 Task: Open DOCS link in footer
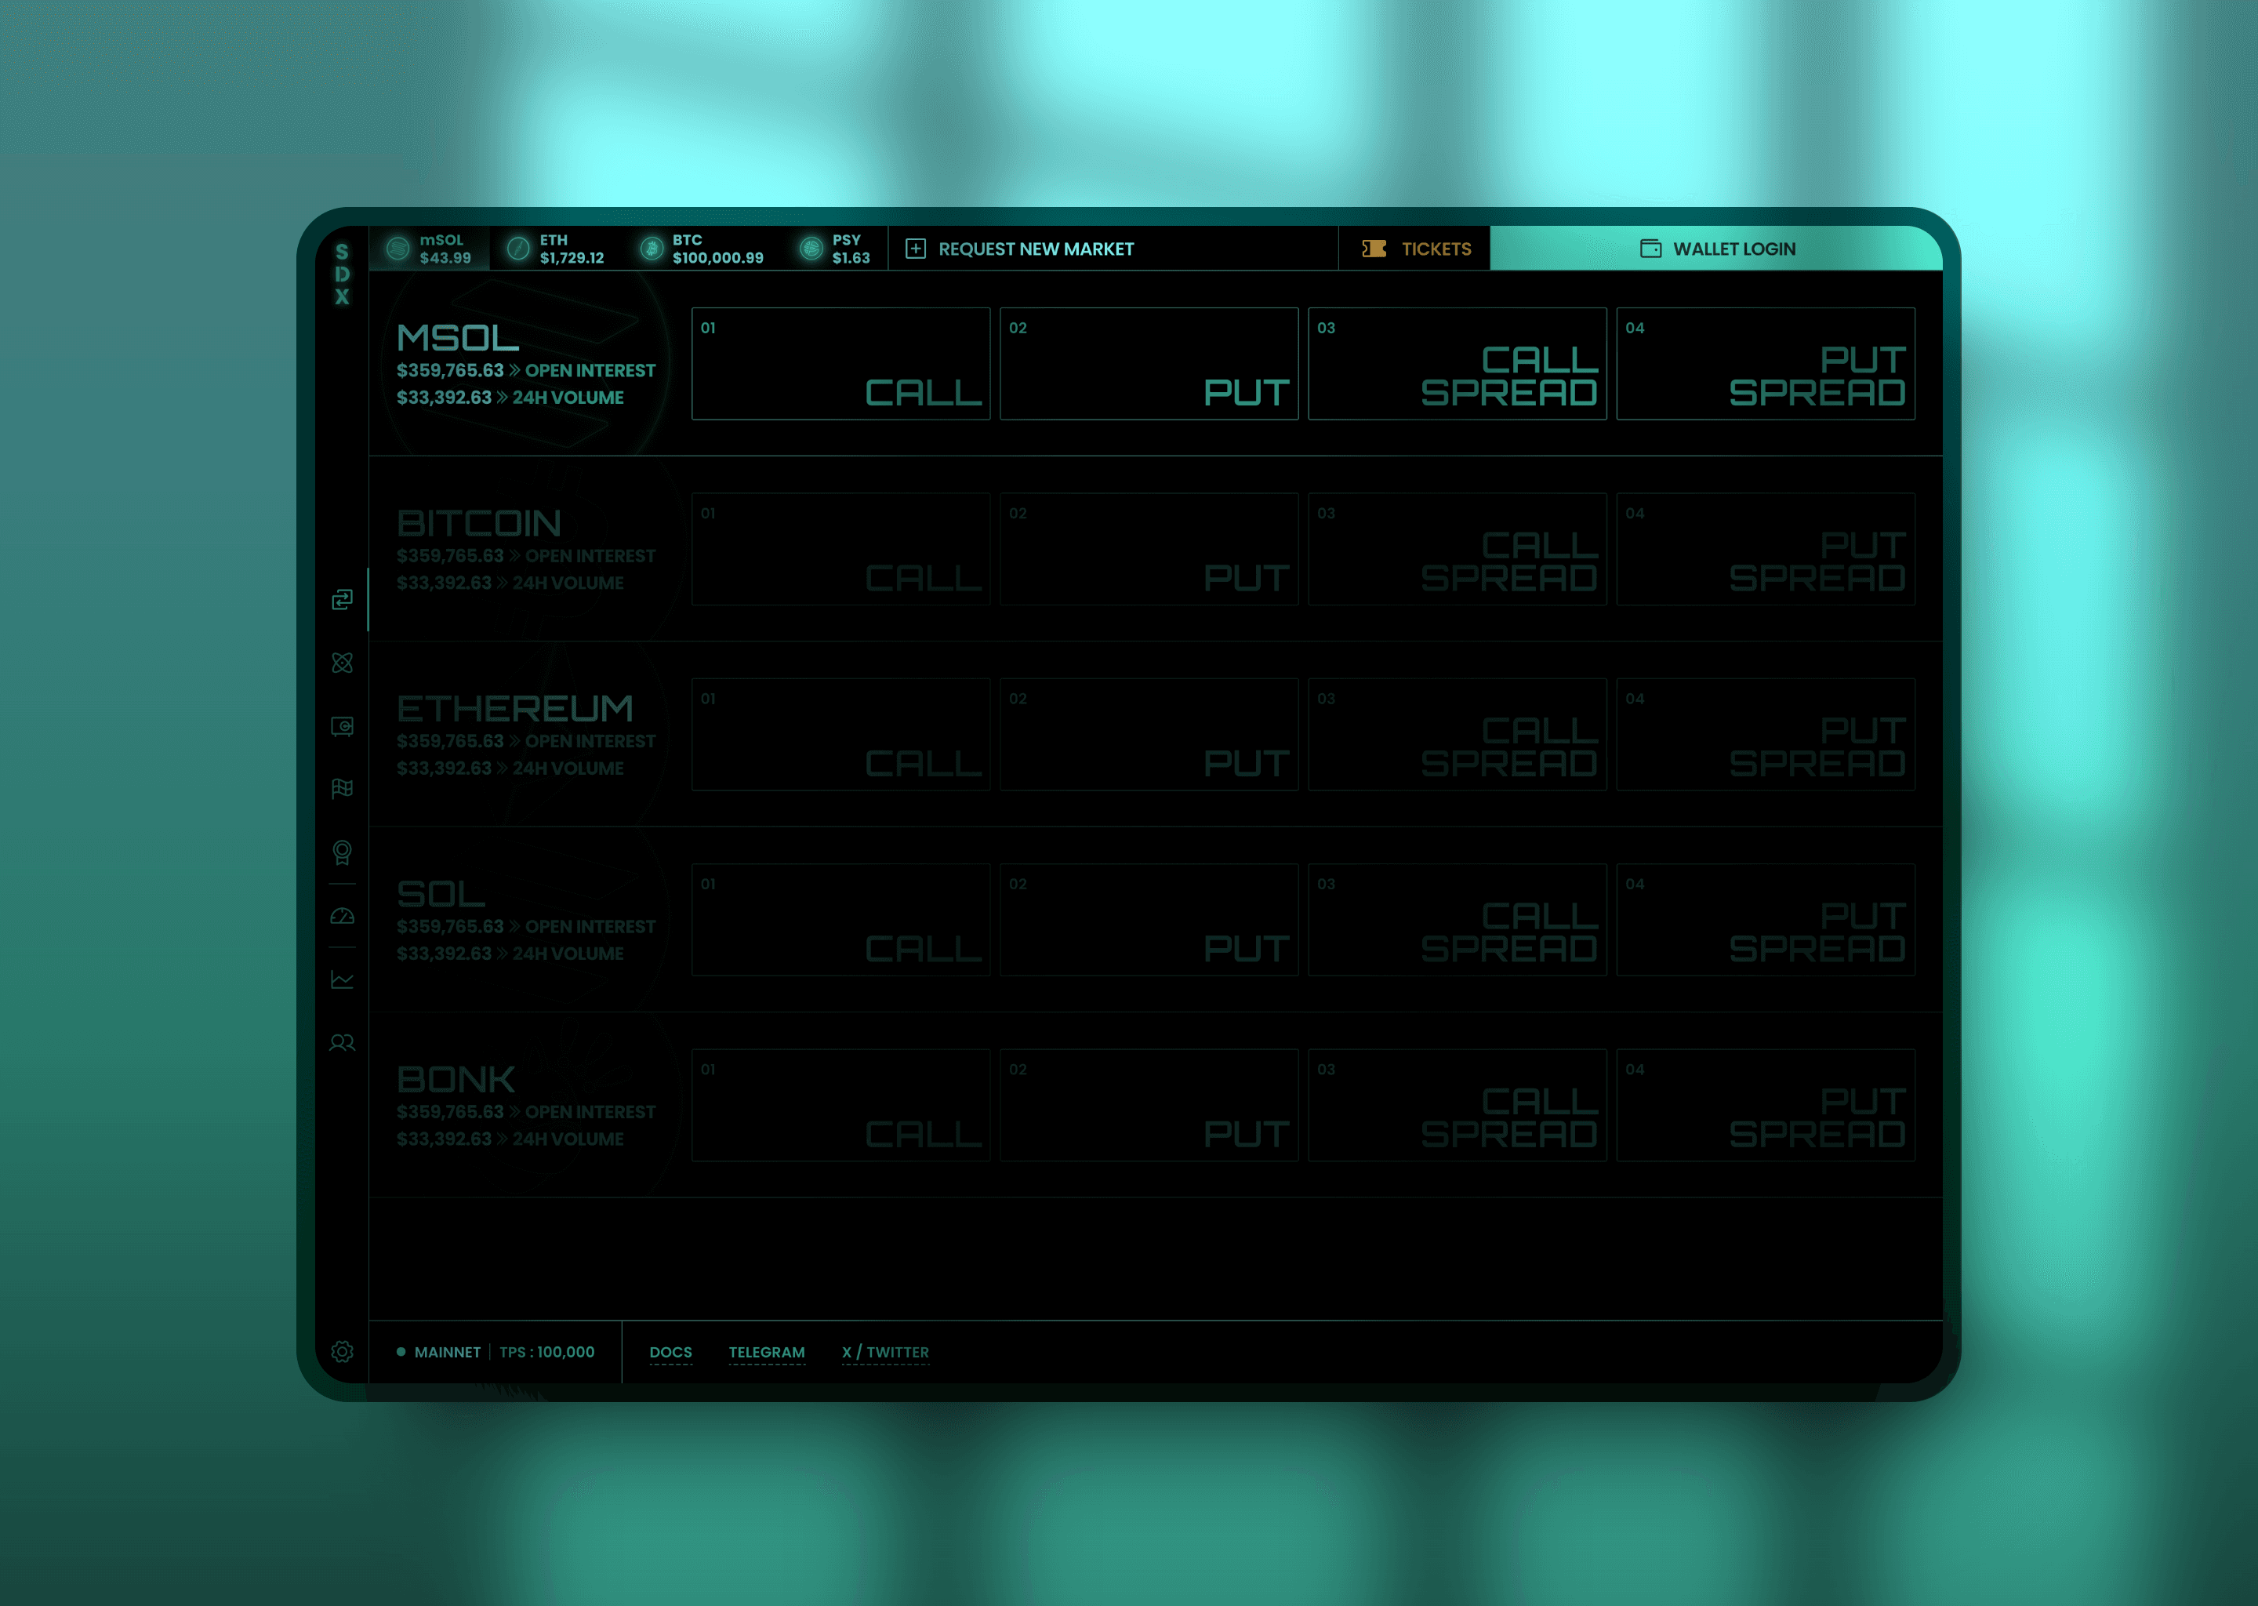[x=672, y=1352]
